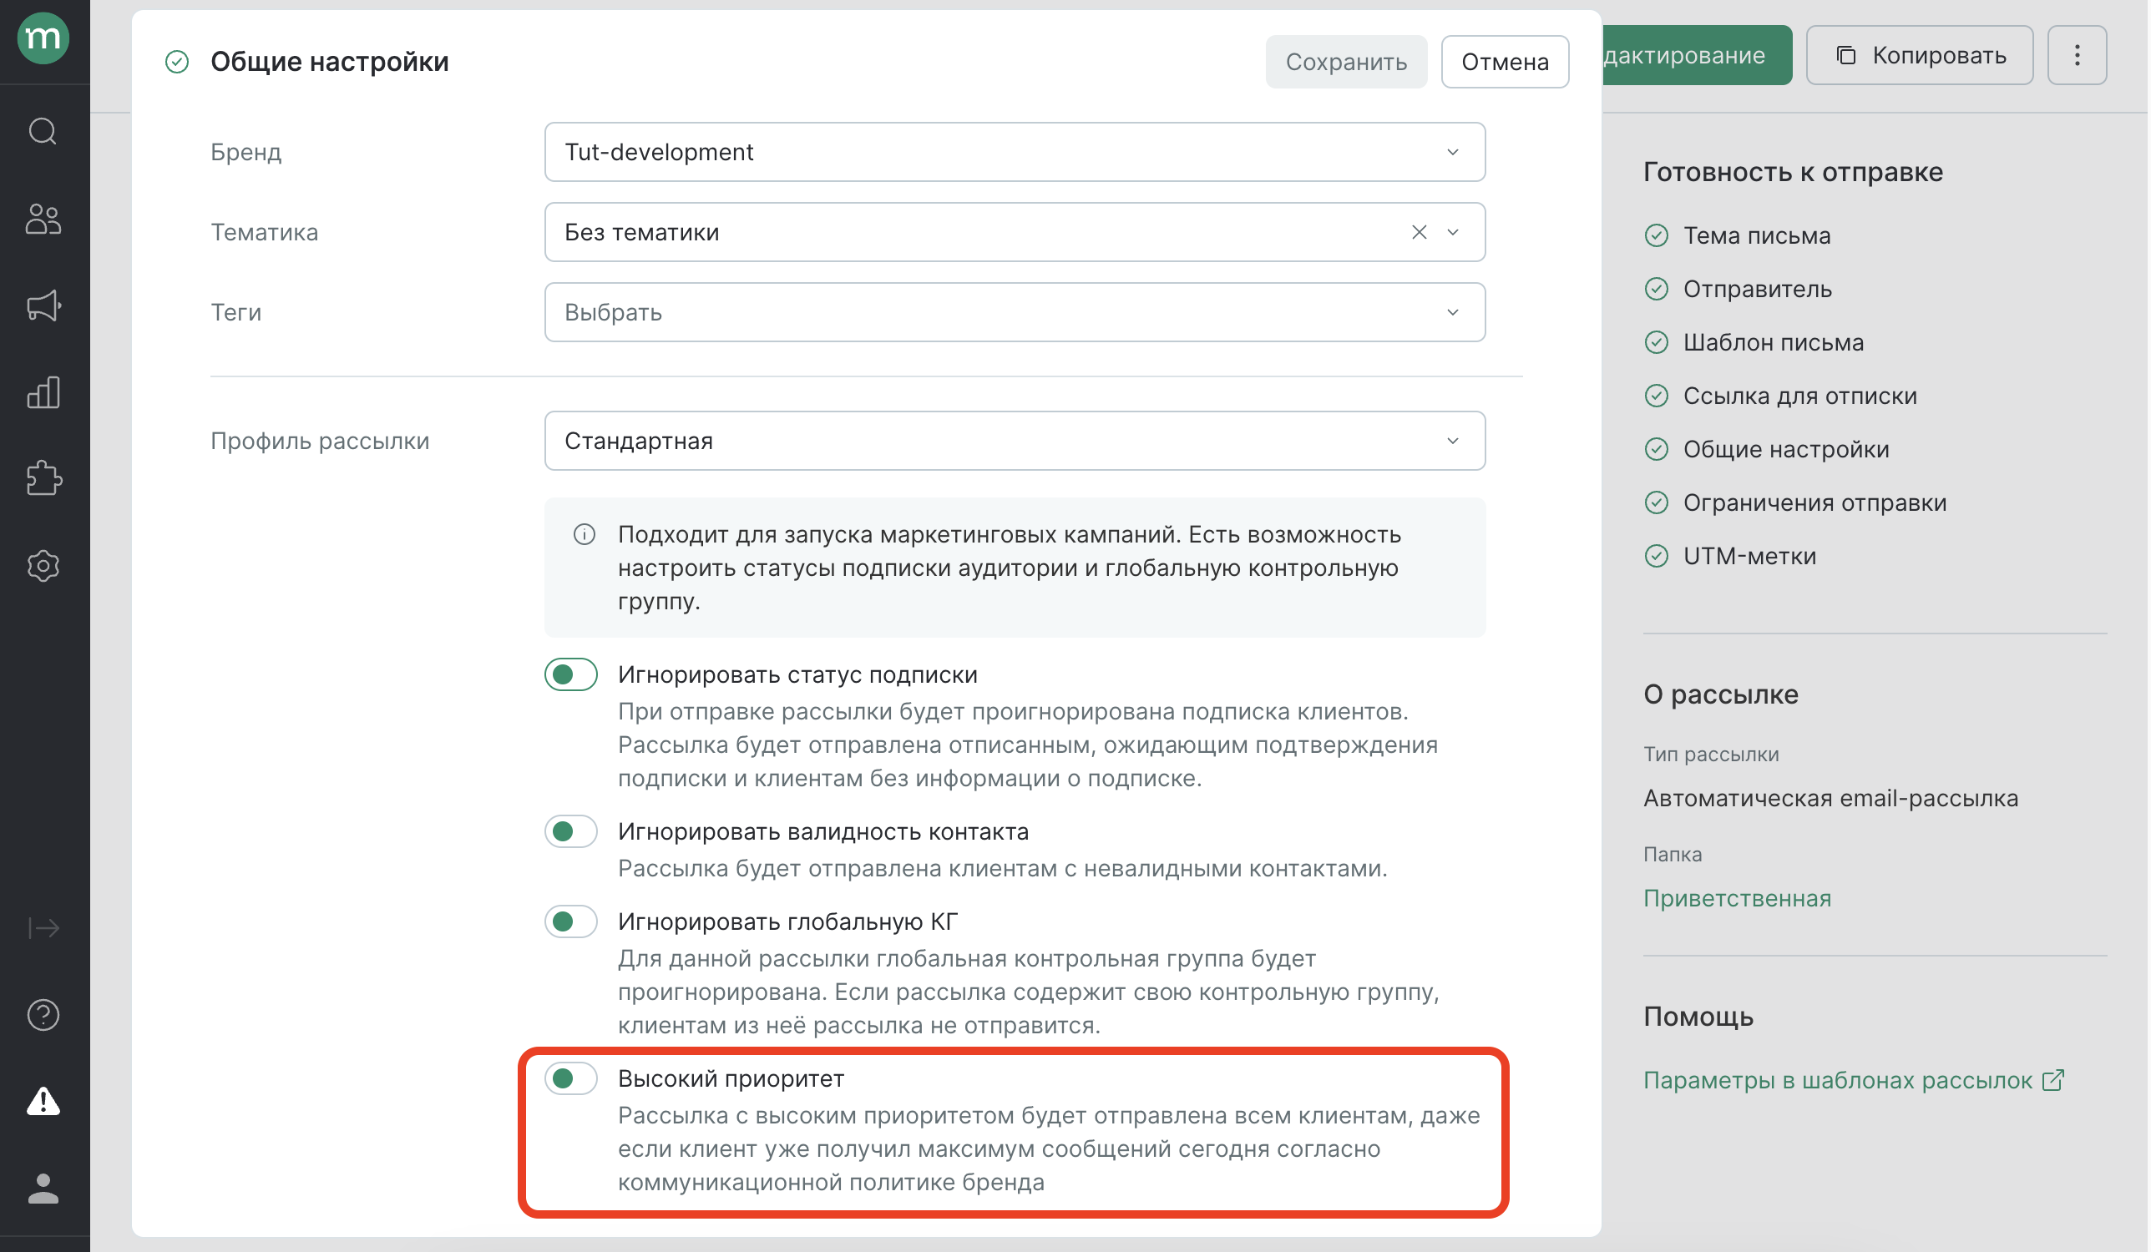Open the Теги Выбрать dropdown
This screenshot has width=2151, height=1252.
click(x=1015, y=312)
